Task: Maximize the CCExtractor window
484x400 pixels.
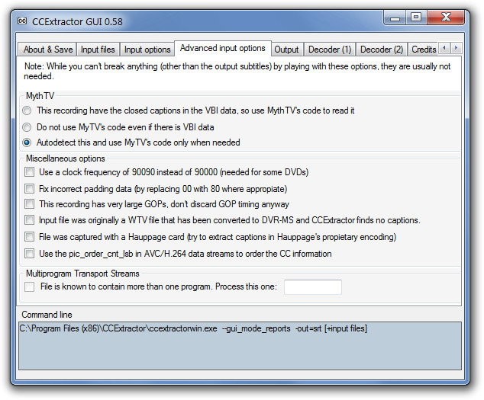Action: [416, 18]
